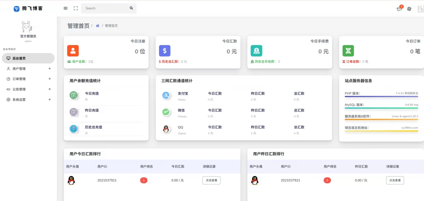The width and height of the screenshot is (424, 201).
Task: Click the WeChat pay channel icon
Action: click(x=166, y=112)
